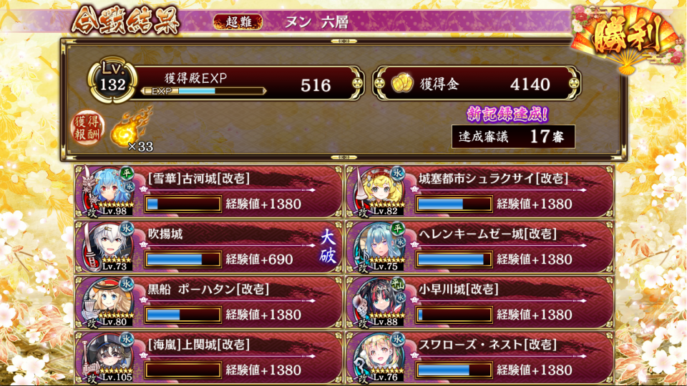Screen dimensions: 687x386
Task: Select the [海嵐]上関城[改壱] portrait
Action: click(x=107, y=358)
